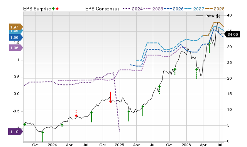Click the green up arrow in EPS Surprise legend

[53, 9]
